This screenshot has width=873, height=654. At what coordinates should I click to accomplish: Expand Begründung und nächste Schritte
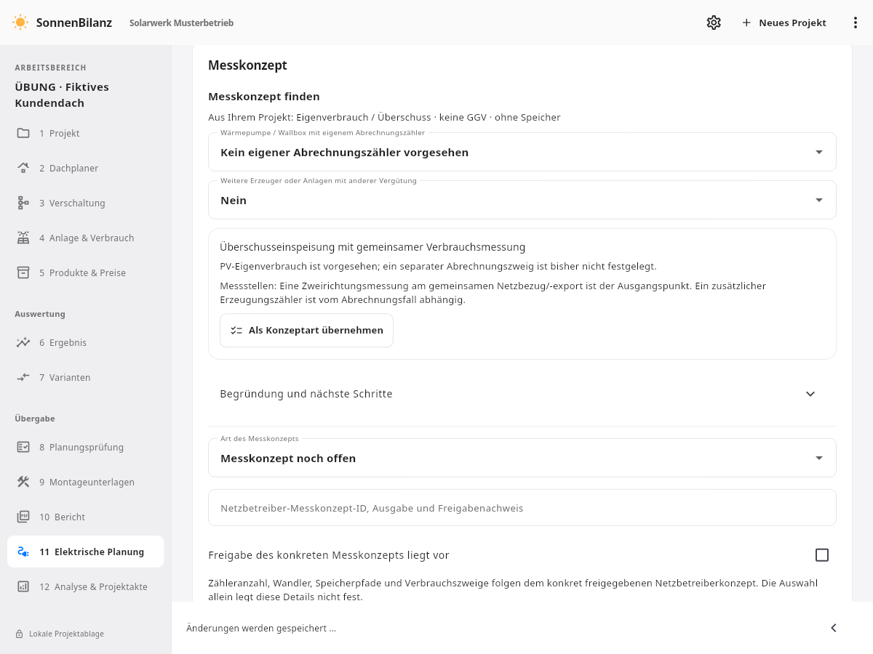(x=522, y=394)
